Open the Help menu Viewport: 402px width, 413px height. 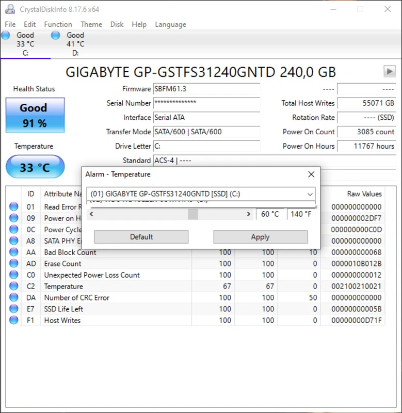tap(139, 24)
